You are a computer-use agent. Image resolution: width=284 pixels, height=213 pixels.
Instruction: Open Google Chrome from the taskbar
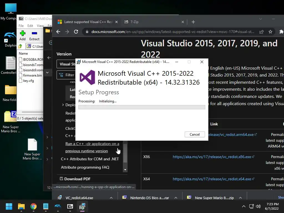coord(34,206)
